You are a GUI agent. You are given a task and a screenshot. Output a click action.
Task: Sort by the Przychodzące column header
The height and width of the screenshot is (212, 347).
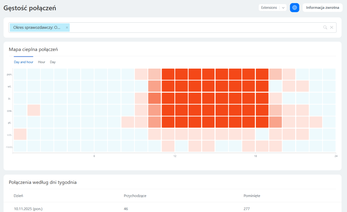135,195
